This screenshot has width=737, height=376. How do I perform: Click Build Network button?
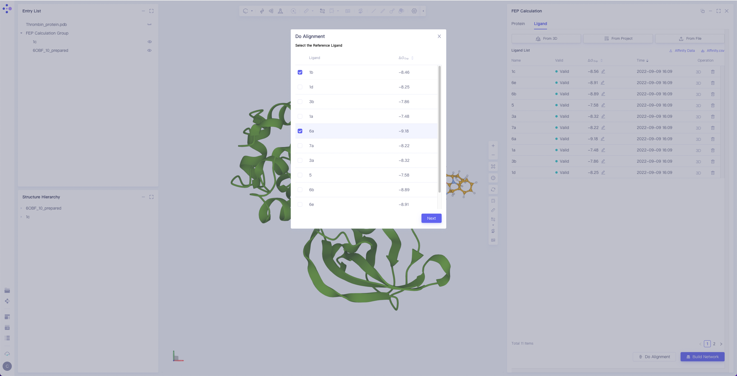[702, 357]
